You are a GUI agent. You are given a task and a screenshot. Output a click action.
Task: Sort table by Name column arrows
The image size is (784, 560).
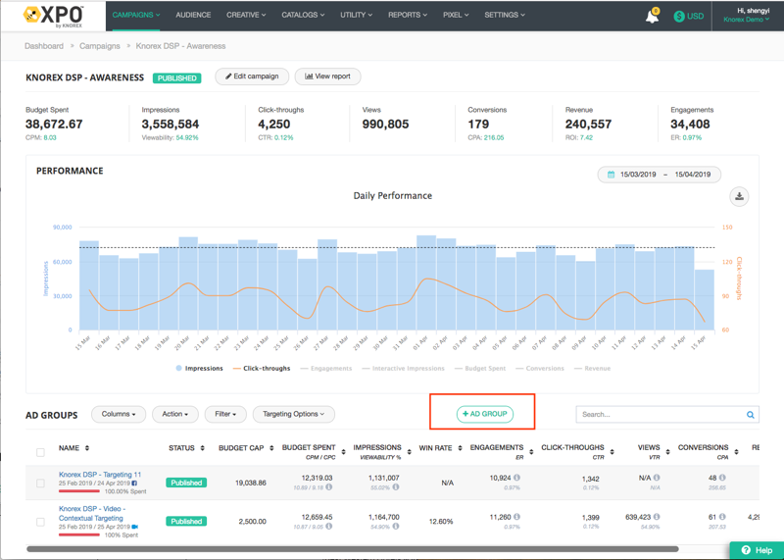point(87,448)
